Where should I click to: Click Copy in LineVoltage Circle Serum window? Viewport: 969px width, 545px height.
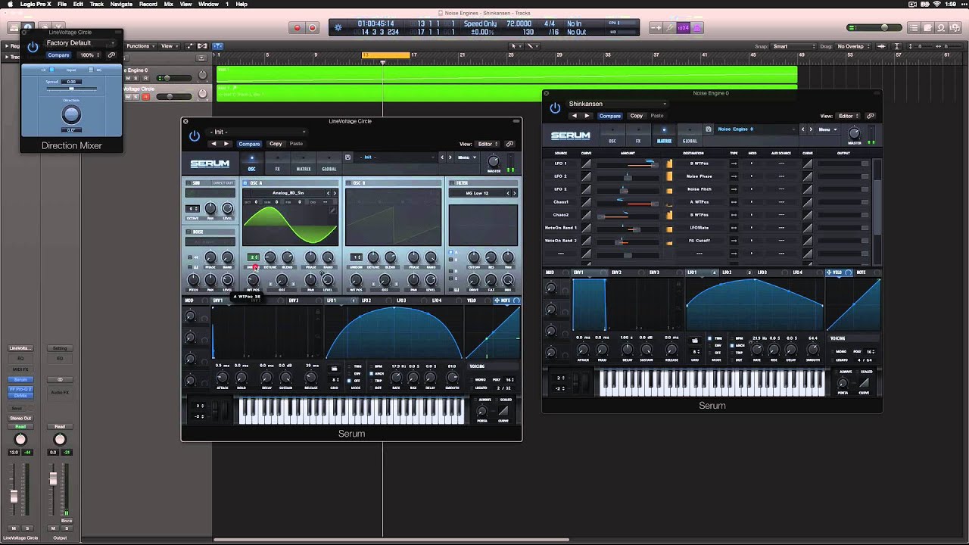click(276, 144)
